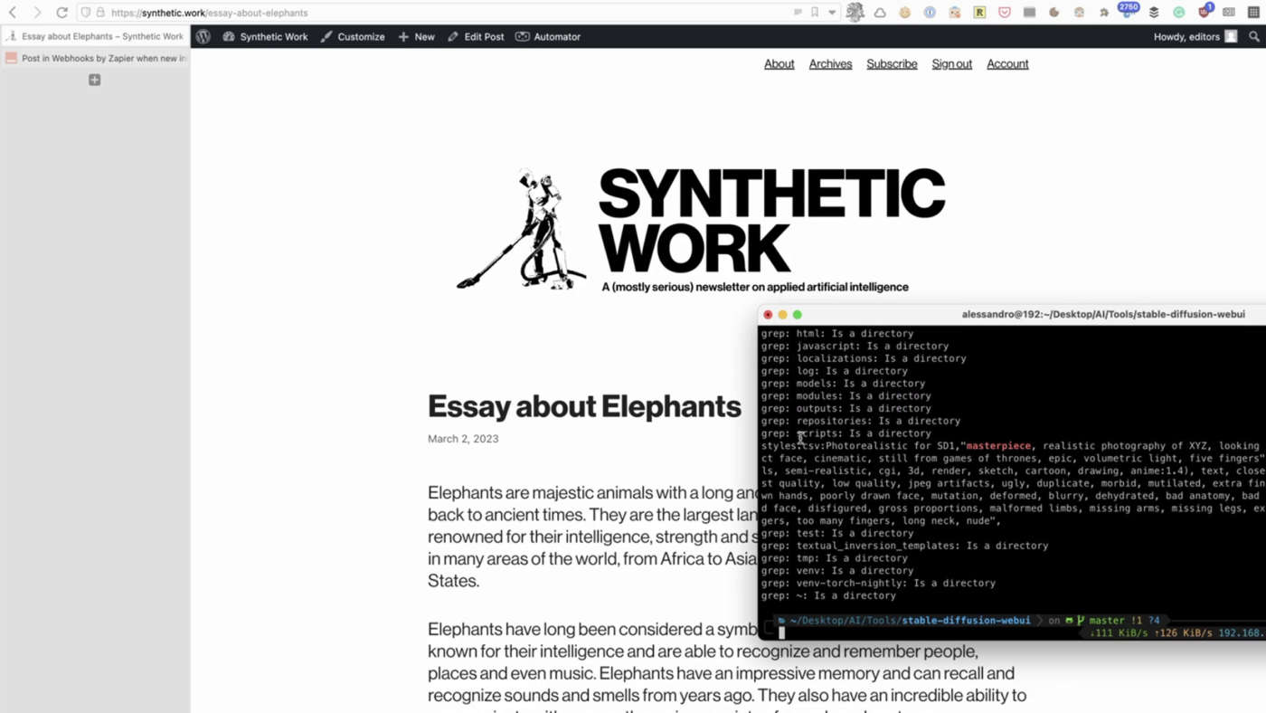Expand the address bar dropdown arrow
The width and height of the screenshot is (1266, 713).
click(832, 13)
